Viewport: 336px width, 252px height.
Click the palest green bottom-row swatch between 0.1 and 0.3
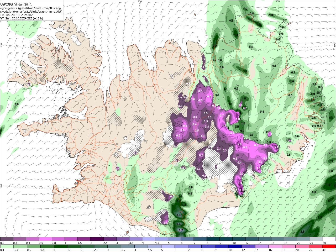click(7, 246)
